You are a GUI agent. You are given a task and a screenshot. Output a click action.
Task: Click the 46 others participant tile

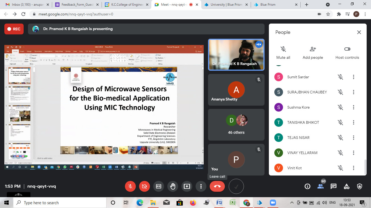(236, 125)
